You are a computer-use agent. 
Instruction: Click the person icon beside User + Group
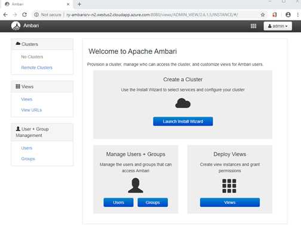[18, 129]
